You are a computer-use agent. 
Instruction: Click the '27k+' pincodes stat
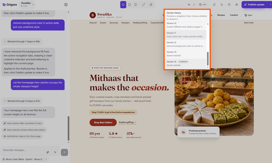point(131,133)
